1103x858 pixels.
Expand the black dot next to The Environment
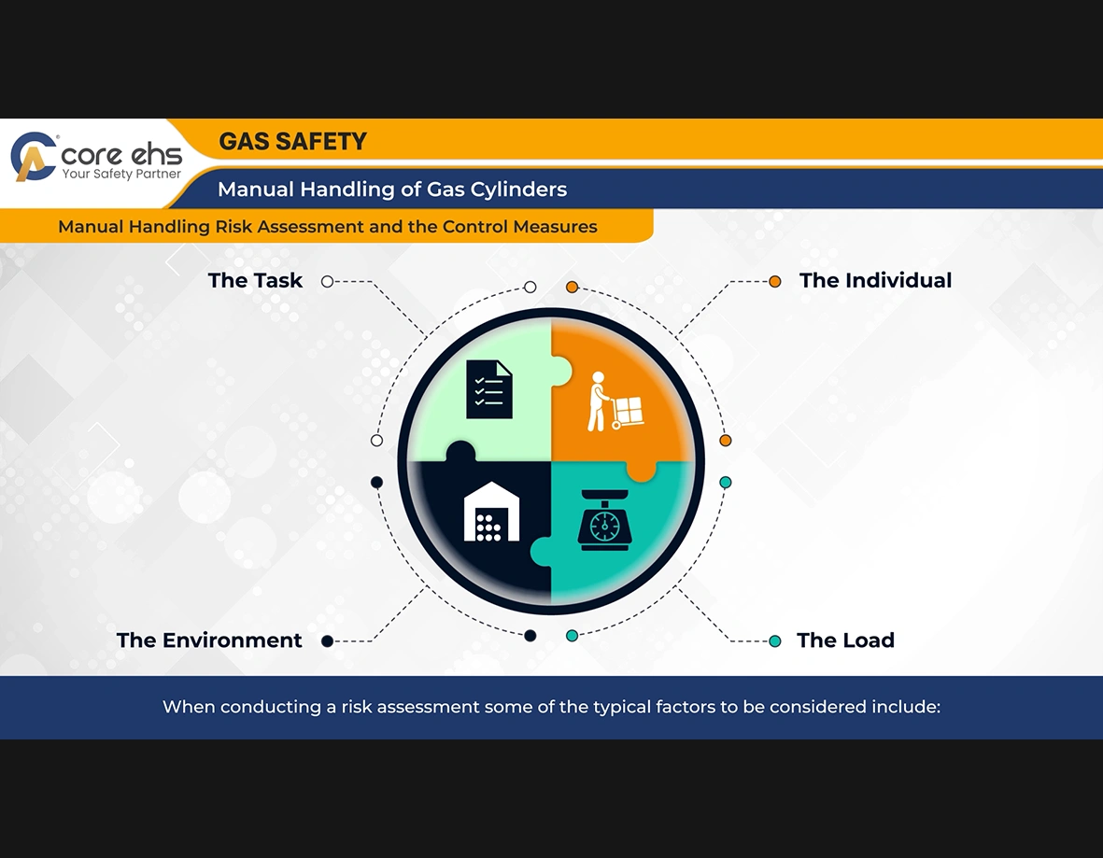coord(326,640)
